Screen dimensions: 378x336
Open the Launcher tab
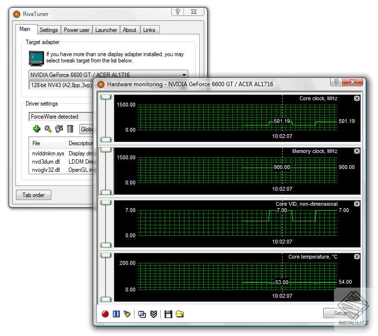click(106, 30)
